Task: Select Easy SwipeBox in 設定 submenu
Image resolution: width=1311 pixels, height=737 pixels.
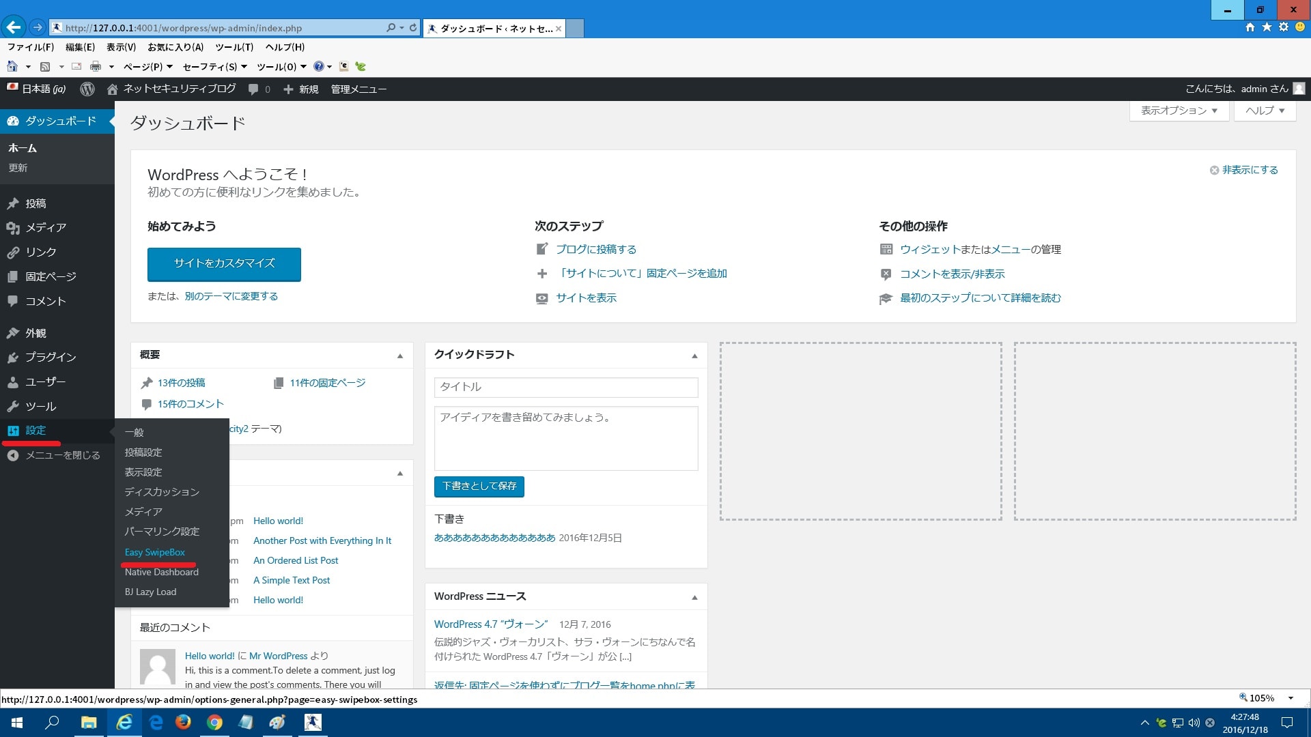Action: tap(154, 552)
